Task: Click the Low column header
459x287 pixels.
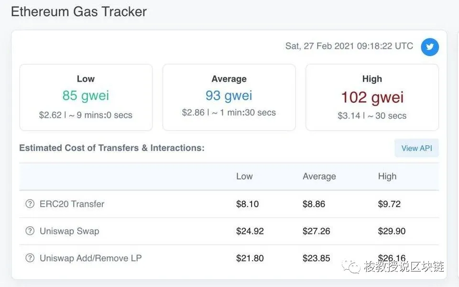Action: 244,177
